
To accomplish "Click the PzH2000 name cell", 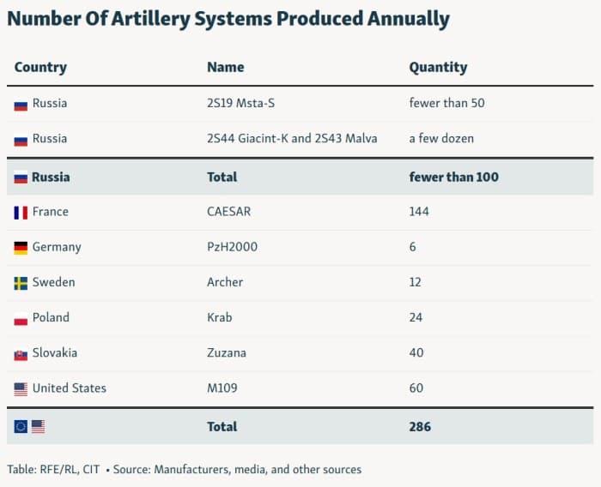I will click(232, 247).
